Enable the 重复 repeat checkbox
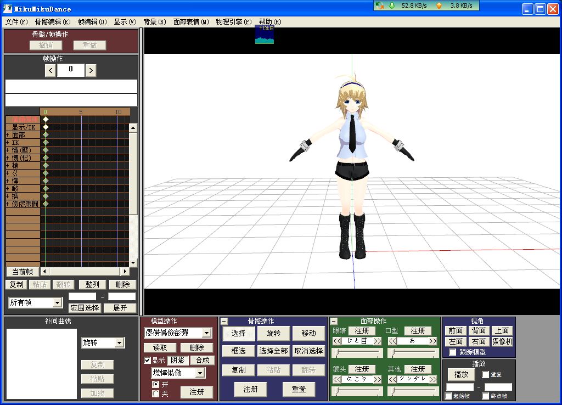This screenshot has width=562, height=405. (x=485, y=374)
